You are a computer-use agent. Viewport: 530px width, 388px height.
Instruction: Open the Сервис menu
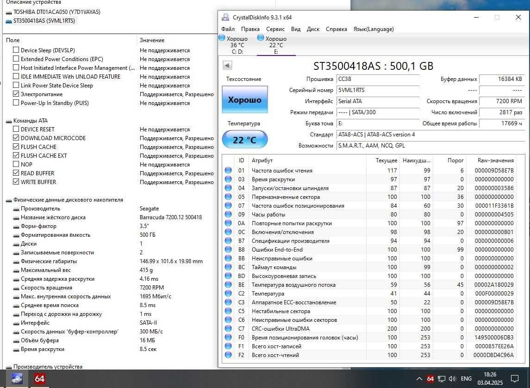point(275,29)
